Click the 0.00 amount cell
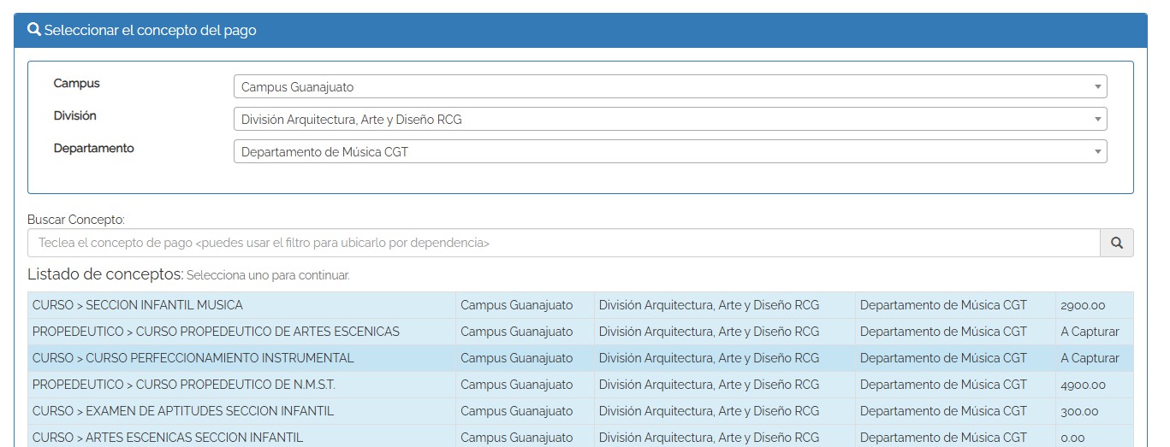The height and width of the screenshot is (447, 1170). [x=1072, y=437]
